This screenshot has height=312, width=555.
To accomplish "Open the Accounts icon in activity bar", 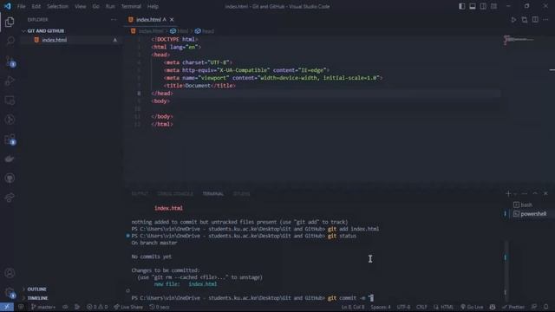I will pos(10,273).
